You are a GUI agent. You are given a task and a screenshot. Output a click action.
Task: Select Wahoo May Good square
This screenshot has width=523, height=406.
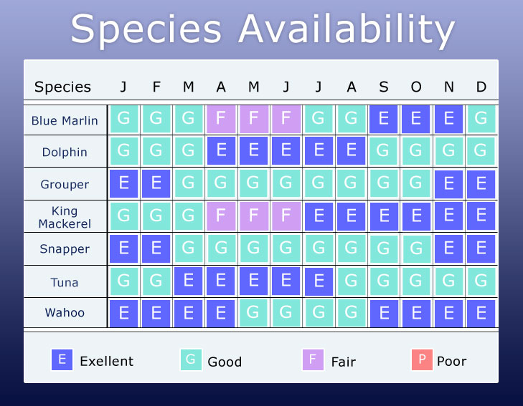[253, 313]
